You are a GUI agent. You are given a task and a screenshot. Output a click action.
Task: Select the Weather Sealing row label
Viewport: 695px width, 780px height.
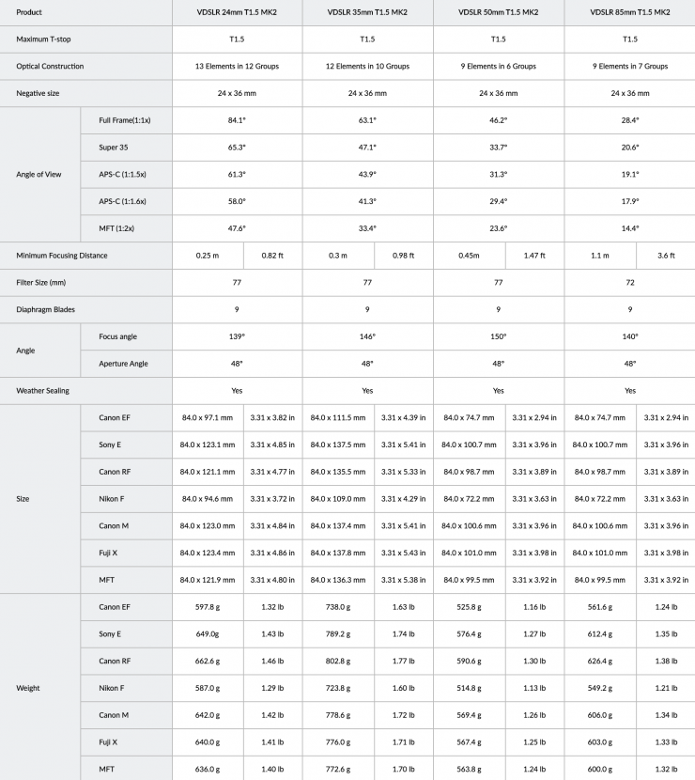(x=42, y=390)
